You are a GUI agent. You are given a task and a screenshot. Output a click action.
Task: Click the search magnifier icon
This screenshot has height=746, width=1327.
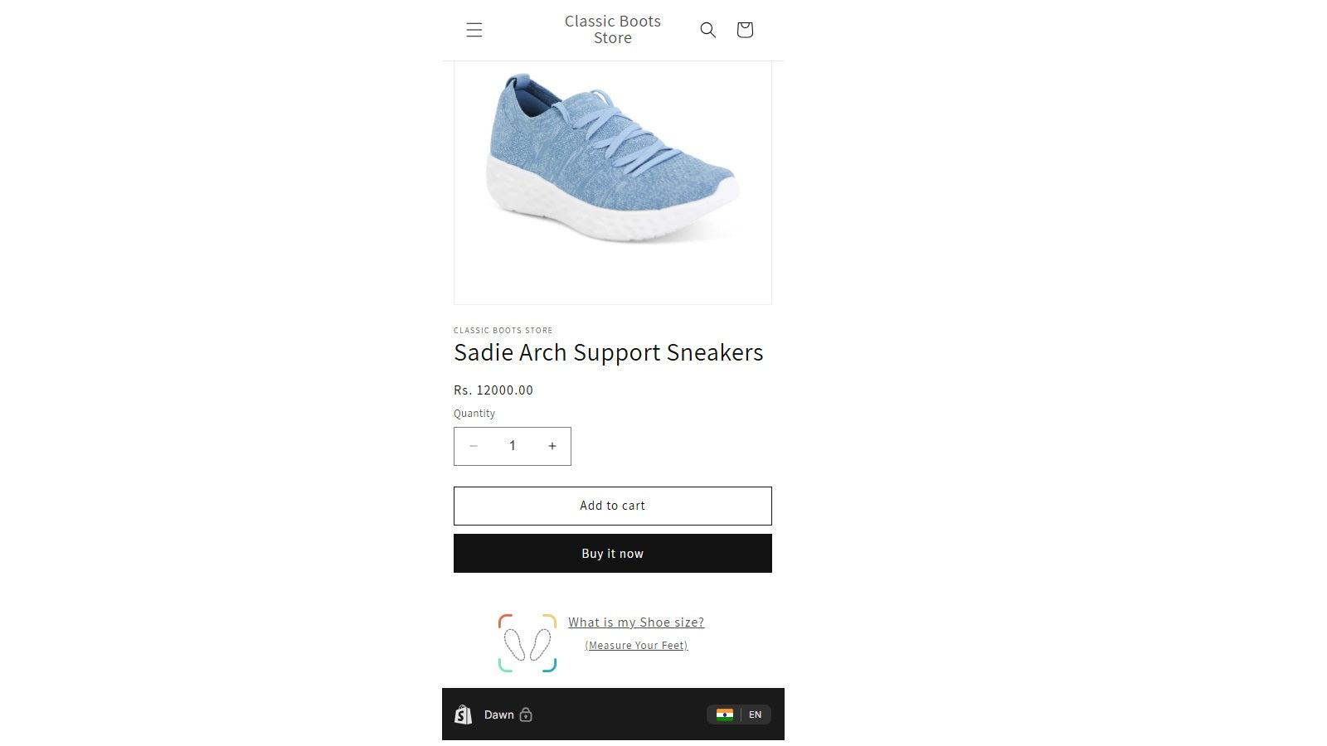[x=707, y=30]
